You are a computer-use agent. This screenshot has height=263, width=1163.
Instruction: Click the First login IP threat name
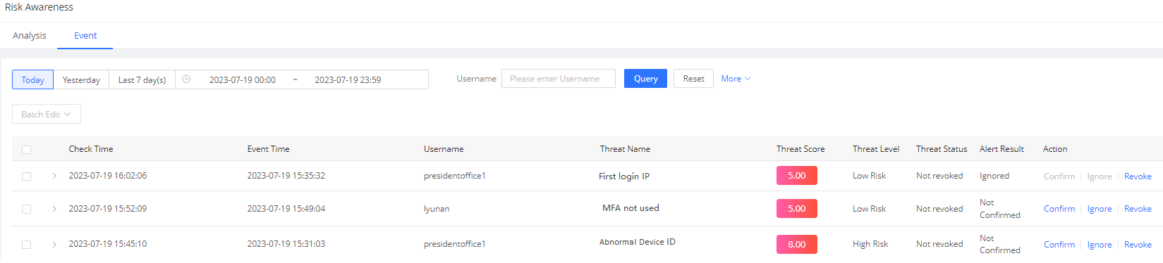tap(624, 177)
